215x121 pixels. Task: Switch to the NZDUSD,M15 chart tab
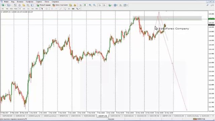pyautogui.click(x=89, y=116)
